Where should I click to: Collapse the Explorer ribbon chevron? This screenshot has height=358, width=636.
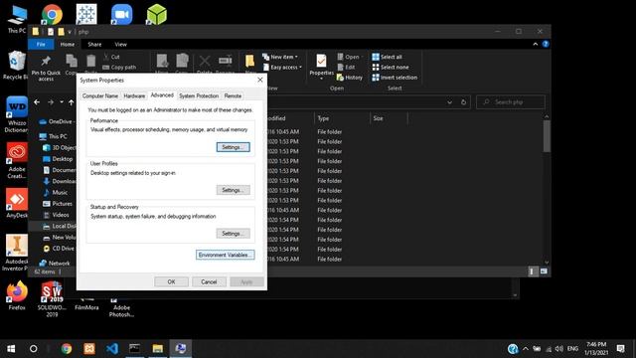tap(536, 44)
